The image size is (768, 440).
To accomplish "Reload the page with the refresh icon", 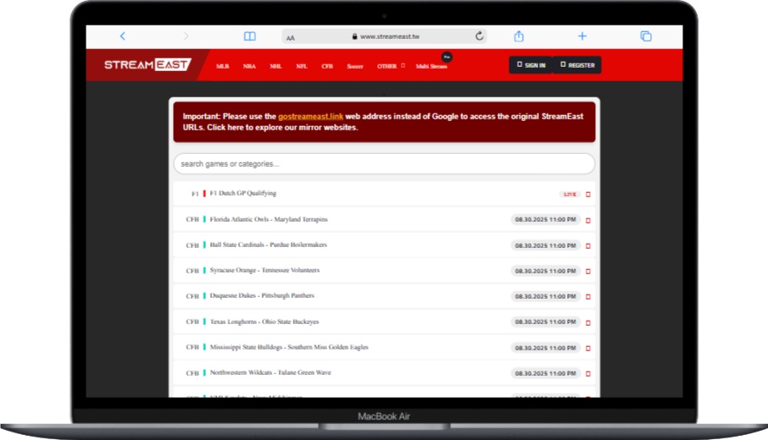I will pos(479,36).
